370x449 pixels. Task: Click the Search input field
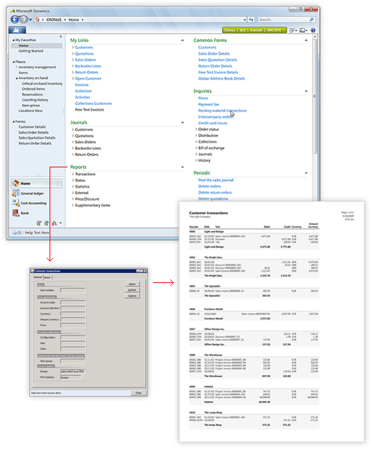pyautogui.click(x=283, y=19)
